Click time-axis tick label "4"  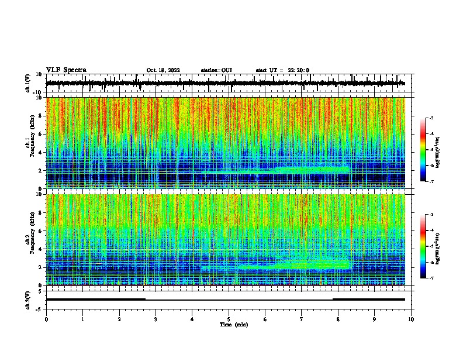[192, 319]
